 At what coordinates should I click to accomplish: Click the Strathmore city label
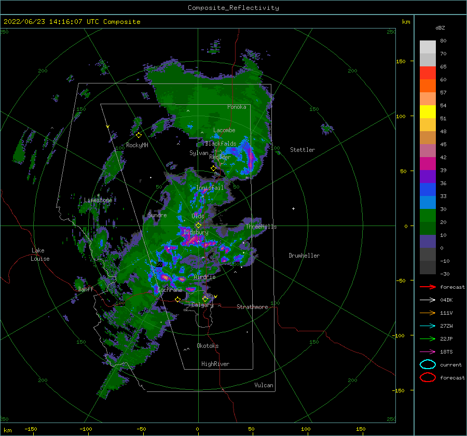(x=252, y=307)
